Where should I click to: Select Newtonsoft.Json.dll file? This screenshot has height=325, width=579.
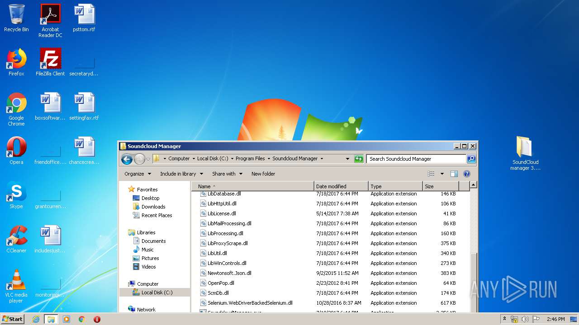pyautogui.click(x=229, y=273)
